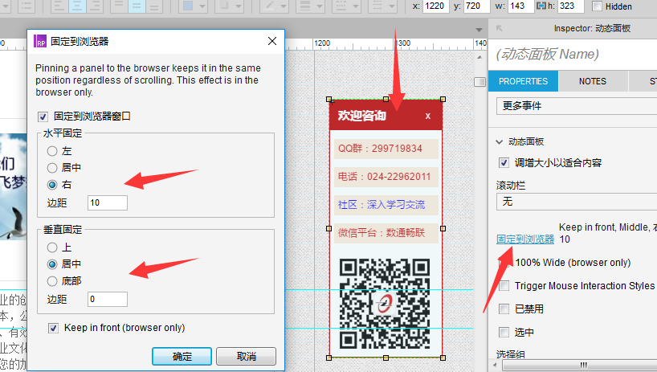Screen dimensions: 657x372
Task: Switch to the NOTES tab
Action: (593, 81)
